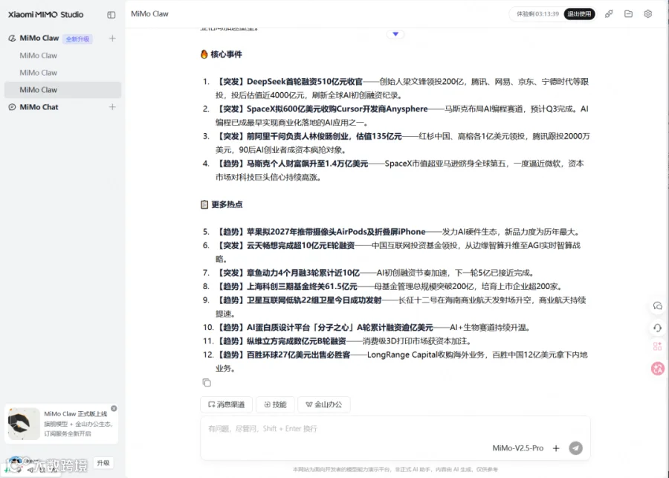This screenshot has height=478, width=669.
Task: Open the connection plug icon in header
Action: pyautogui.click(x=609, y=14)
